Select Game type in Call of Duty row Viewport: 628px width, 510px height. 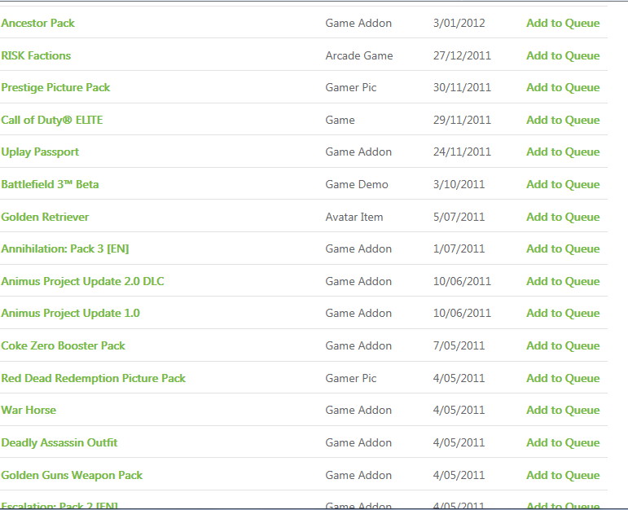click(340, 121)
